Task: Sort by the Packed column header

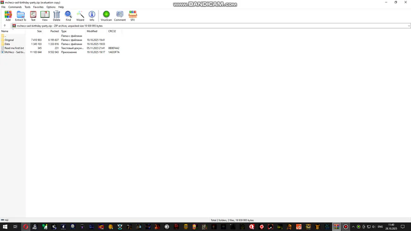Action: [x=51, y=31]
